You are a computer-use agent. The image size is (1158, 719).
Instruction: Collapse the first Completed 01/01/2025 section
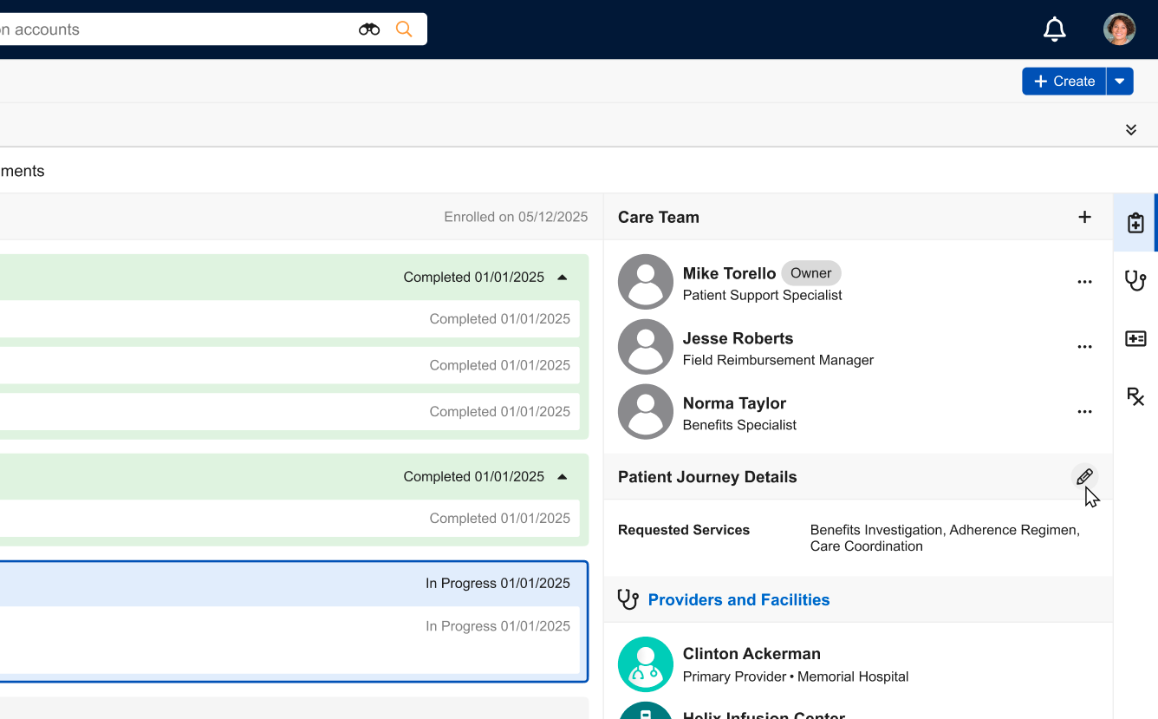(x=562, y=278)
